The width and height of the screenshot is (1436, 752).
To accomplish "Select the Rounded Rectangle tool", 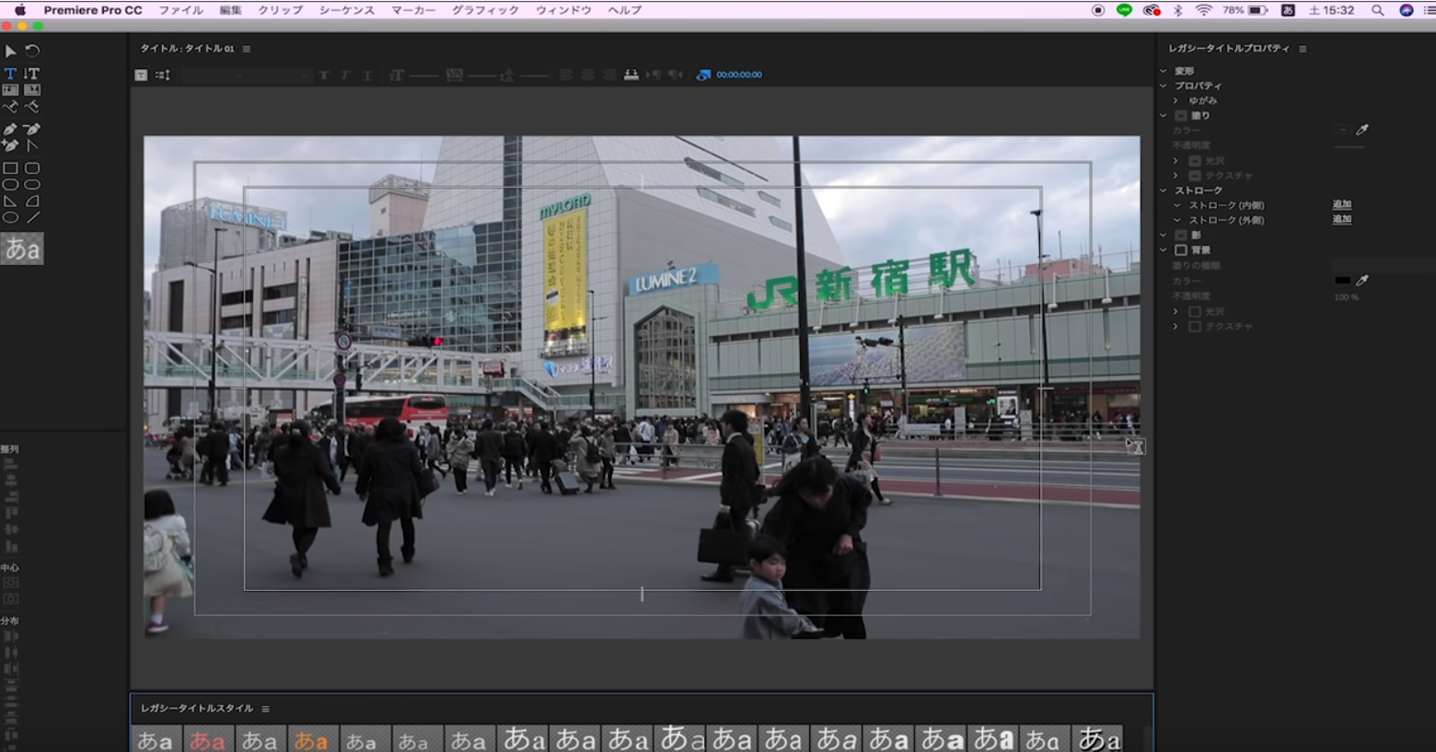I will [32, 185].
